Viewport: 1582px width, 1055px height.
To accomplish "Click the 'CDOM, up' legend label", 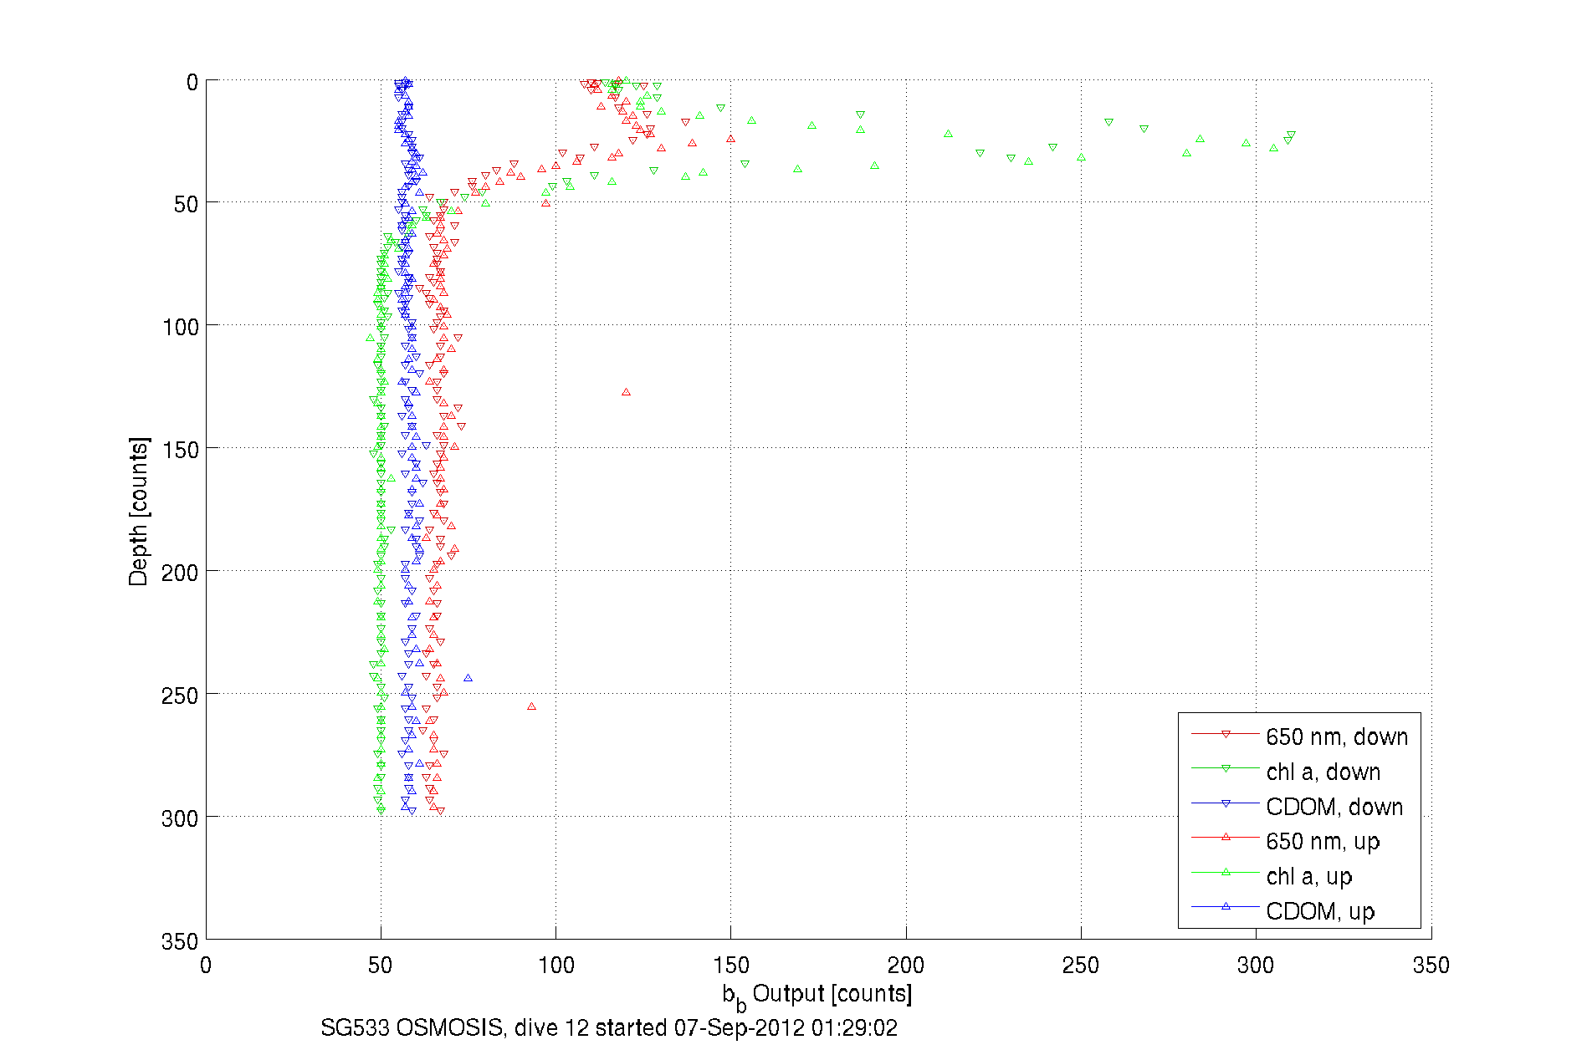I will (1320, 911).
